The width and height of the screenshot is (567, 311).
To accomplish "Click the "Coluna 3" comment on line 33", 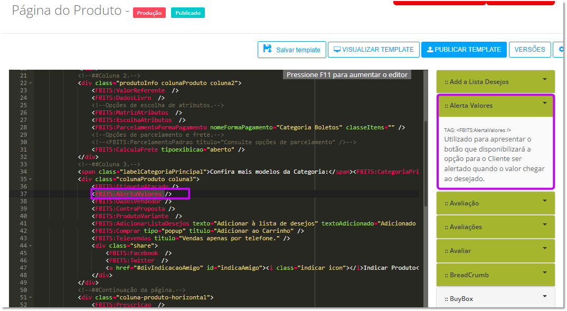I will 109,165.
